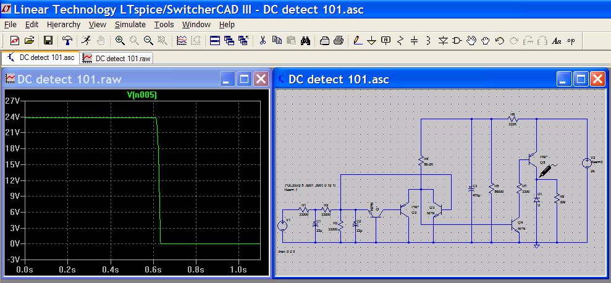
Task: Click the V(n005) trace label
Action: click(142, 95)
